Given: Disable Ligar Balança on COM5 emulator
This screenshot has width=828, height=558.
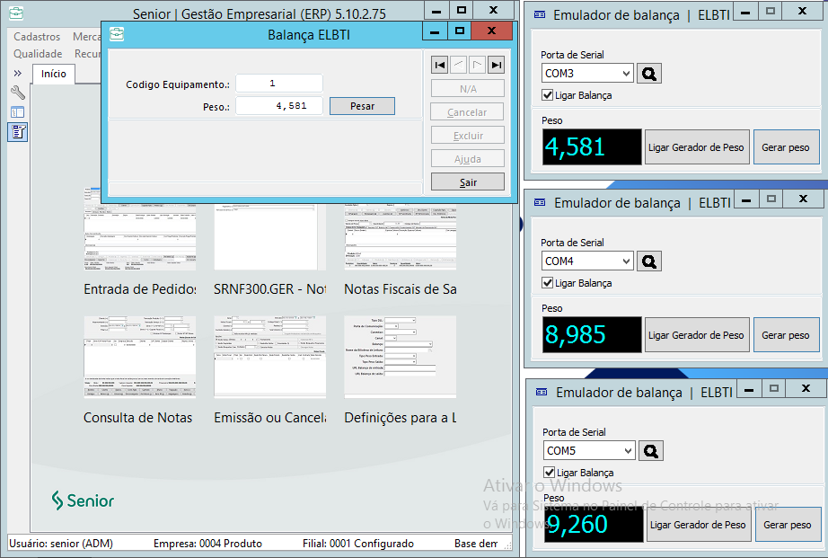Looking at the screenshot, I should pyautogui.click(x=550, y=473).
